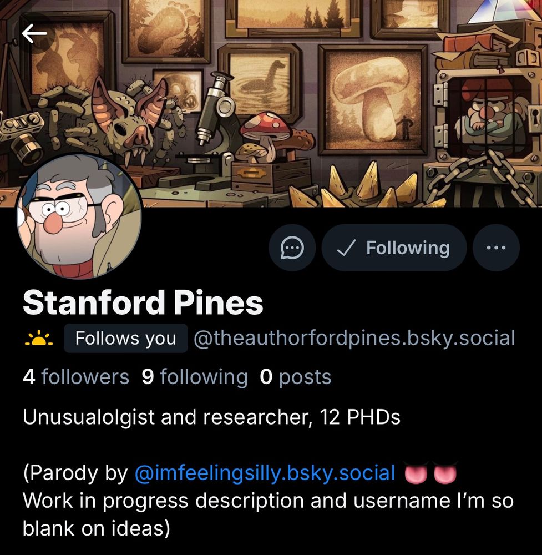Tap the giant mushroom painting in banner
542x555 pixels.
(x=373, y=100)
